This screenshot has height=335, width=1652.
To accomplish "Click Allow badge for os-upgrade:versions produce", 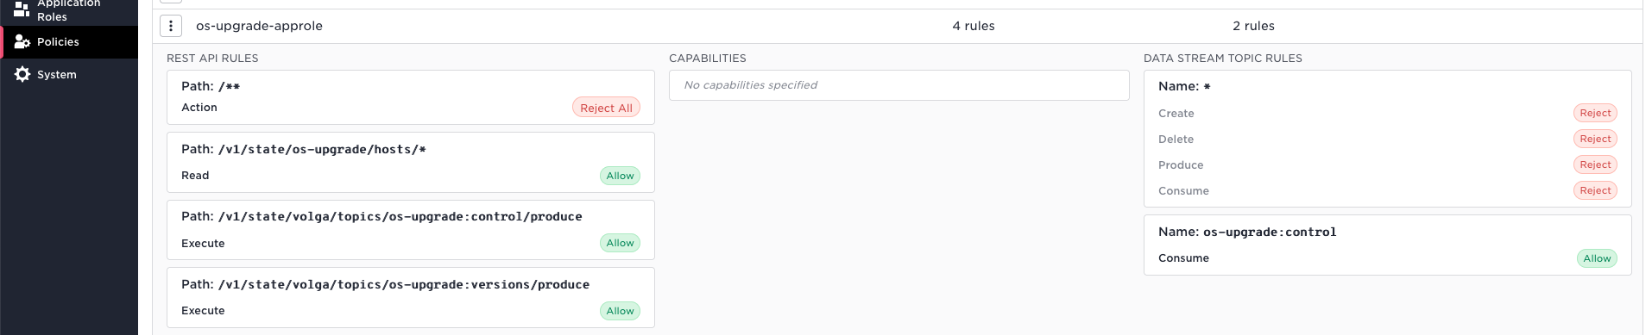I will point(620,311).
